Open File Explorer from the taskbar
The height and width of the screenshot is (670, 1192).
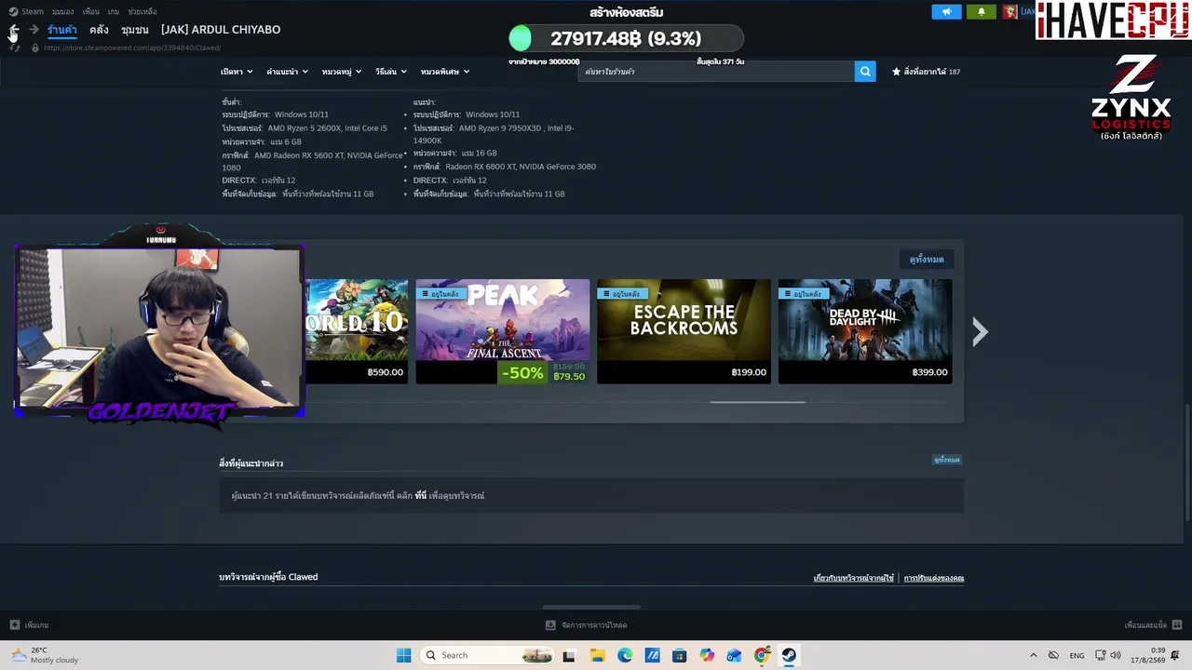click(x=597, y=655)
